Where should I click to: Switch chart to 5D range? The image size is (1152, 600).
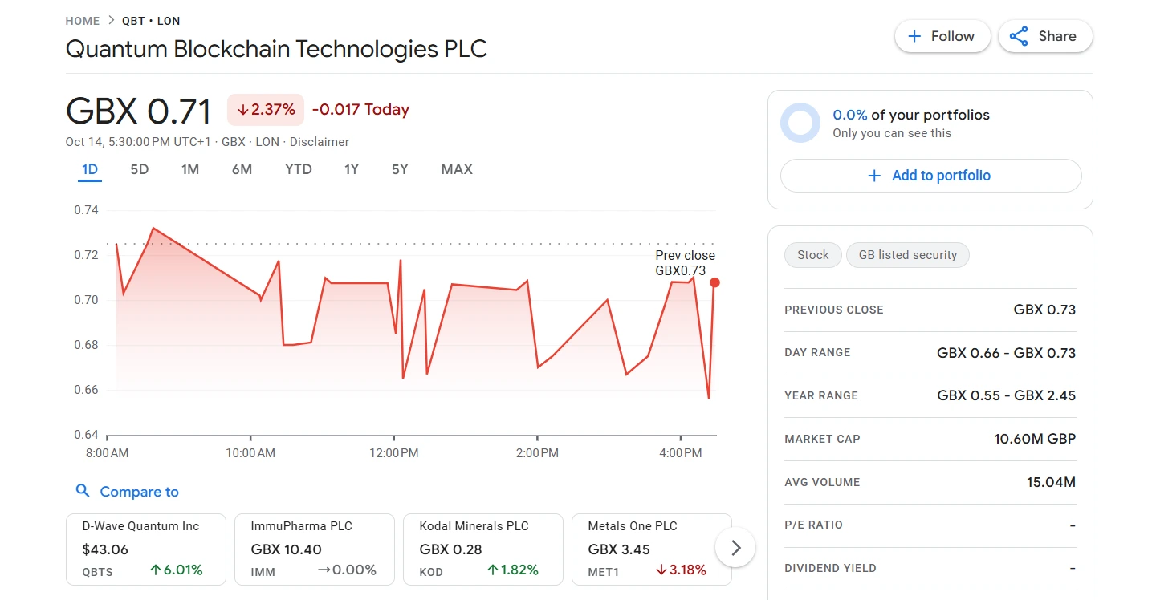pos(140,169)
